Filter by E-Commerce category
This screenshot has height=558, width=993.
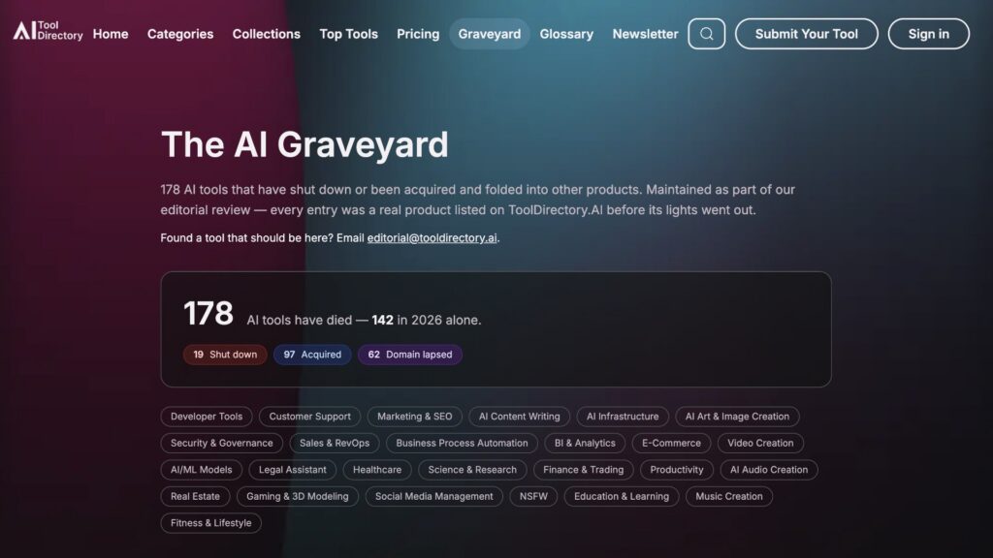671,443
